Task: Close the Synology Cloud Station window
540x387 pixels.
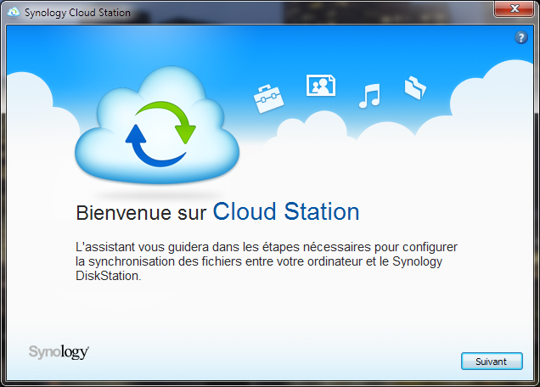Action: (515, 8)
